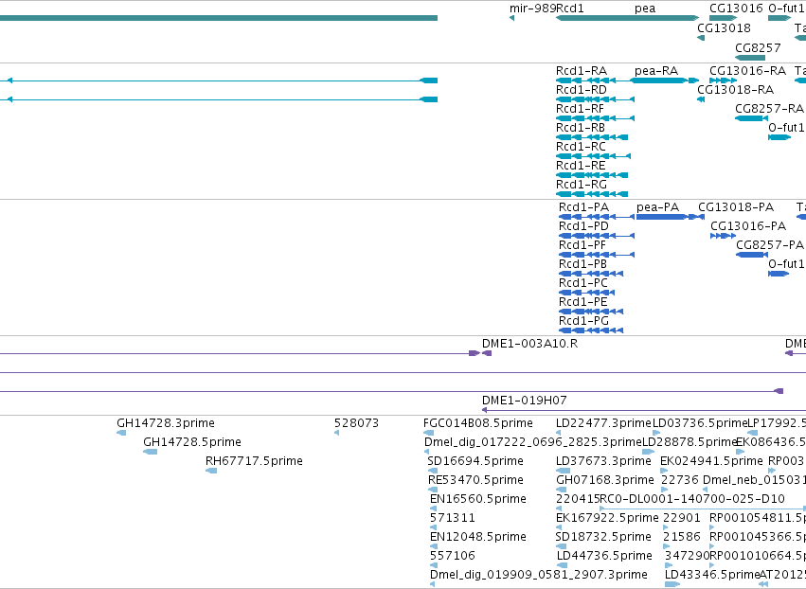806x589 pixels.
Task: Select the Rcd1-RB transcript
Action: (x=581, y=128)
